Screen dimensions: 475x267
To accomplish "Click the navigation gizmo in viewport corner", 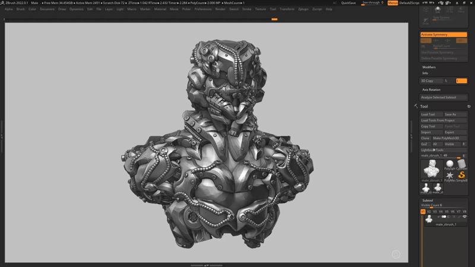I will (396, 255).
